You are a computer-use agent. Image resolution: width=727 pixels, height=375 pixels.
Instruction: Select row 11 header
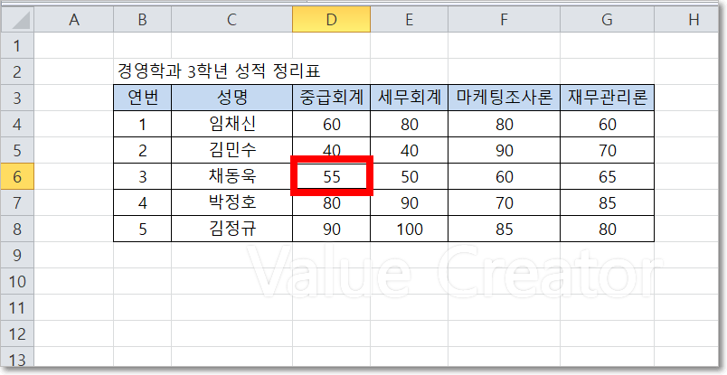tap(17, 307)
